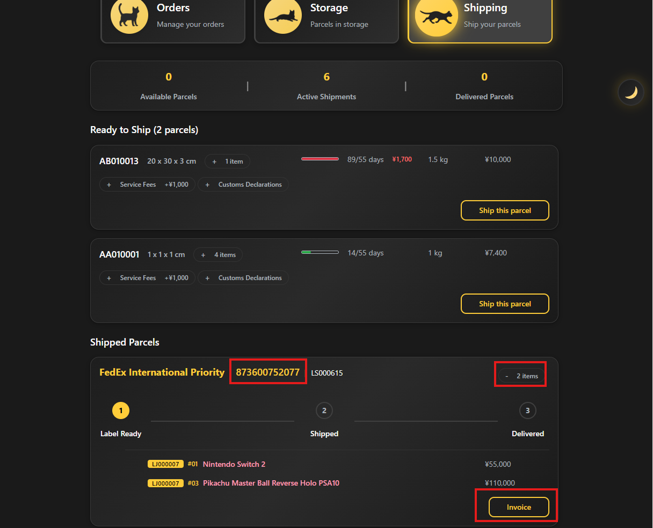Open tracking number 873600752077
The width and height of the screenshot is (653, 528).
[268, 372]
